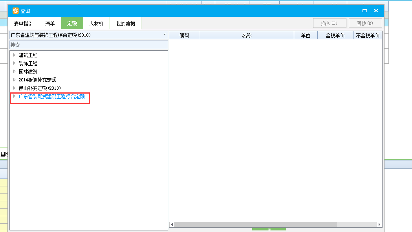This screenshot has height=232, width=412.
Task: Open the 人材机 tab
Action: point(97,24)
